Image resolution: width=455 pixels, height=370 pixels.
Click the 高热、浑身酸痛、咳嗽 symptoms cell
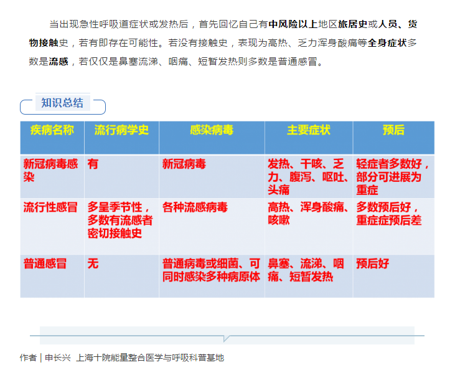(x=309, y=226)
